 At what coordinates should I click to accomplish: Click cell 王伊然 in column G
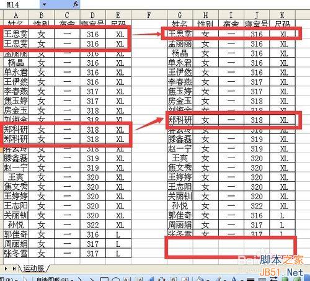click(x=180, y=73)
